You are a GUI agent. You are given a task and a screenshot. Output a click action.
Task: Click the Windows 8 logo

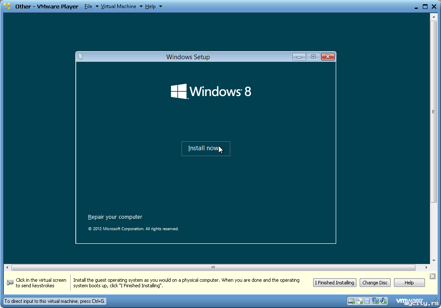click(211, 91)
